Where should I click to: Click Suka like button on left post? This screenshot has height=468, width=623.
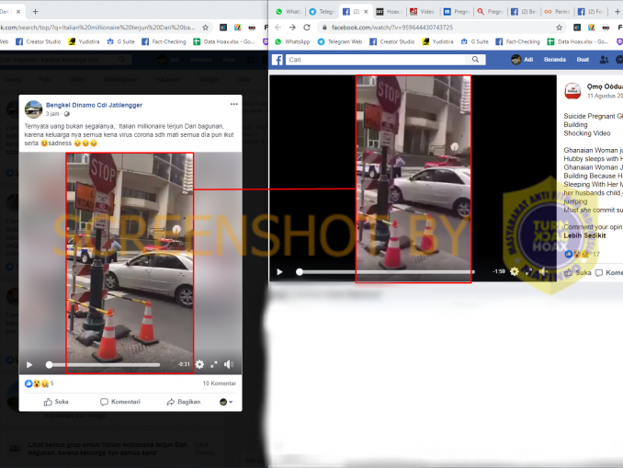(56, 402)
